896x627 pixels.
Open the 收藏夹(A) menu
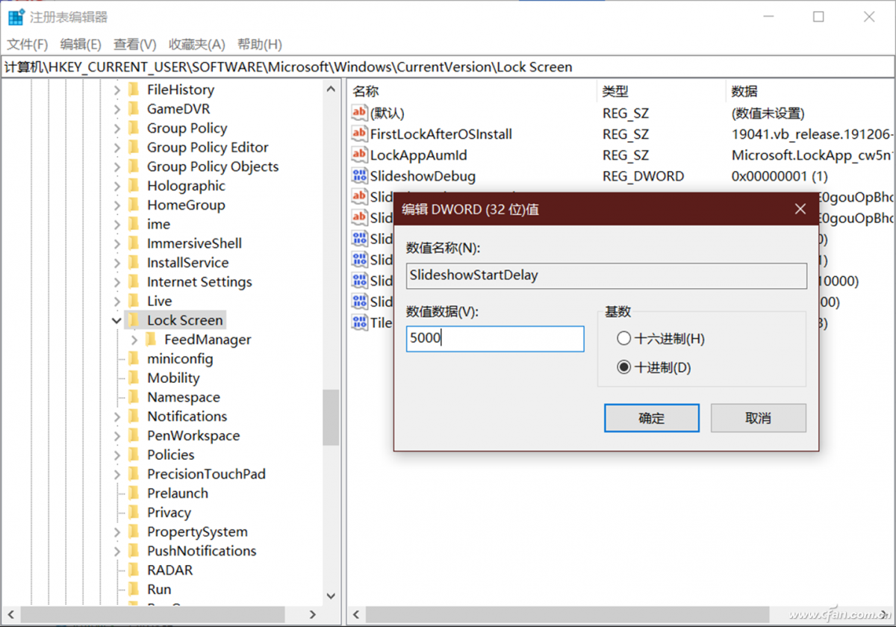[196, 44]
